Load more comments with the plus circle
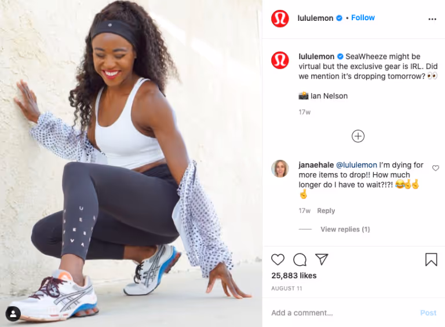This screenshot has width=445, height=327. point(358,136)
